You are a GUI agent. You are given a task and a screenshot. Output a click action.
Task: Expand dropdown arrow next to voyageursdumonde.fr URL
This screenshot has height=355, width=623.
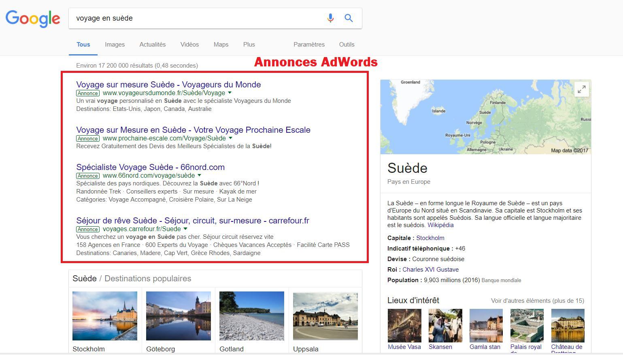230,93
